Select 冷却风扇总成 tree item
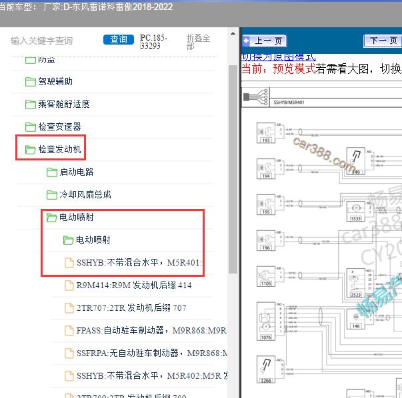This screenshot has height=398, width=402. [x=85, y=194]
